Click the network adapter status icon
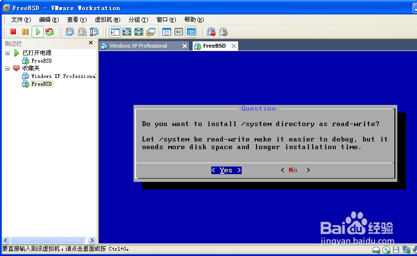417x256 pixels. point(406,250)
